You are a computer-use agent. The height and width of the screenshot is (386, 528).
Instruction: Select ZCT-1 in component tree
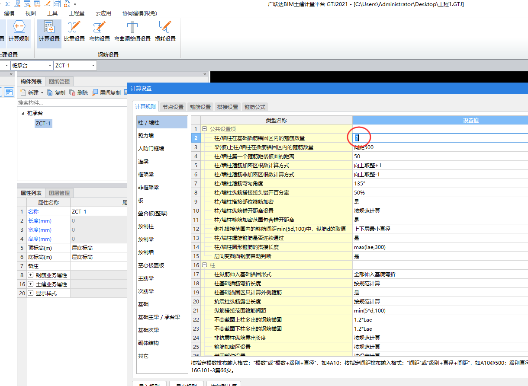(x=44, y=124)
